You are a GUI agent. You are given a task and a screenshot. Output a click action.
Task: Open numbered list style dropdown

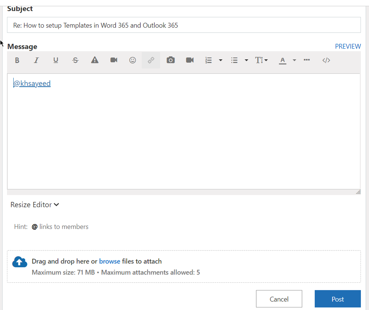pyautogui.click(x=221, y=60)
